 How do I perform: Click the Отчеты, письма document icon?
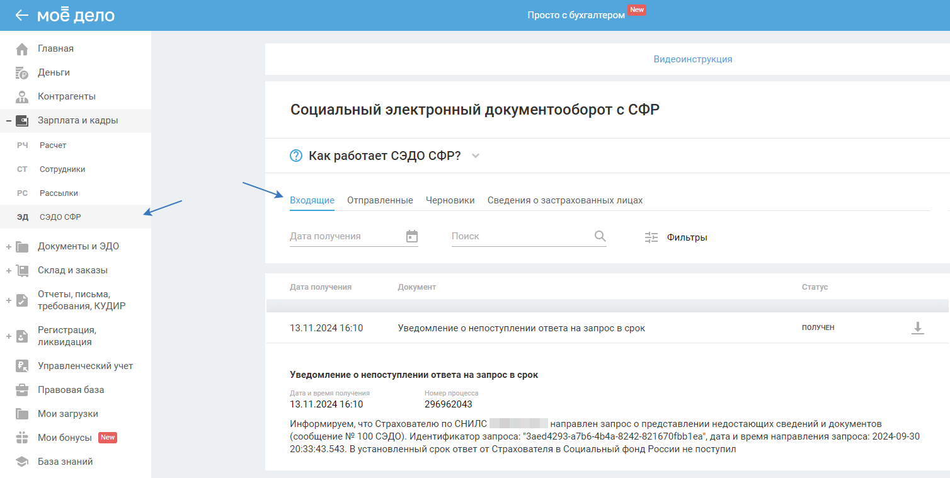click(x=22, y=300)
